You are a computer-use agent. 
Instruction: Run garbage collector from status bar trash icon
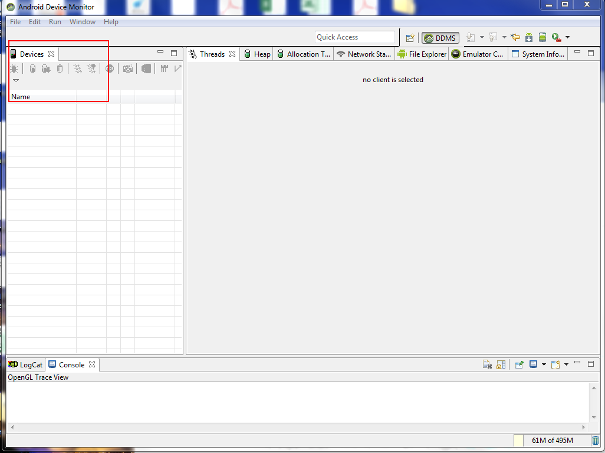pos(596,440)
